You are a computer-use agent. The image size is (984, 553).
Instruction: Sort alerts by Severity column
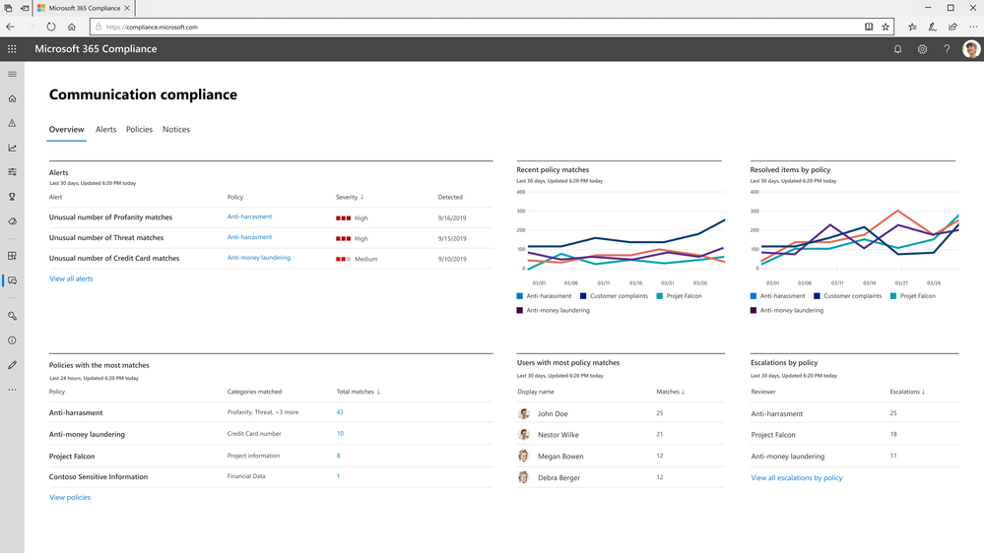[x=350, y=197]
